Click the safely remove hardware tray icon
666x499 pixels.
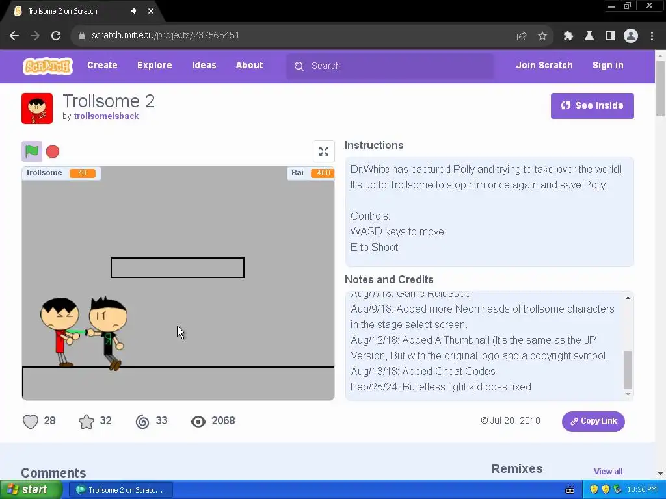[x=618, y=490]
